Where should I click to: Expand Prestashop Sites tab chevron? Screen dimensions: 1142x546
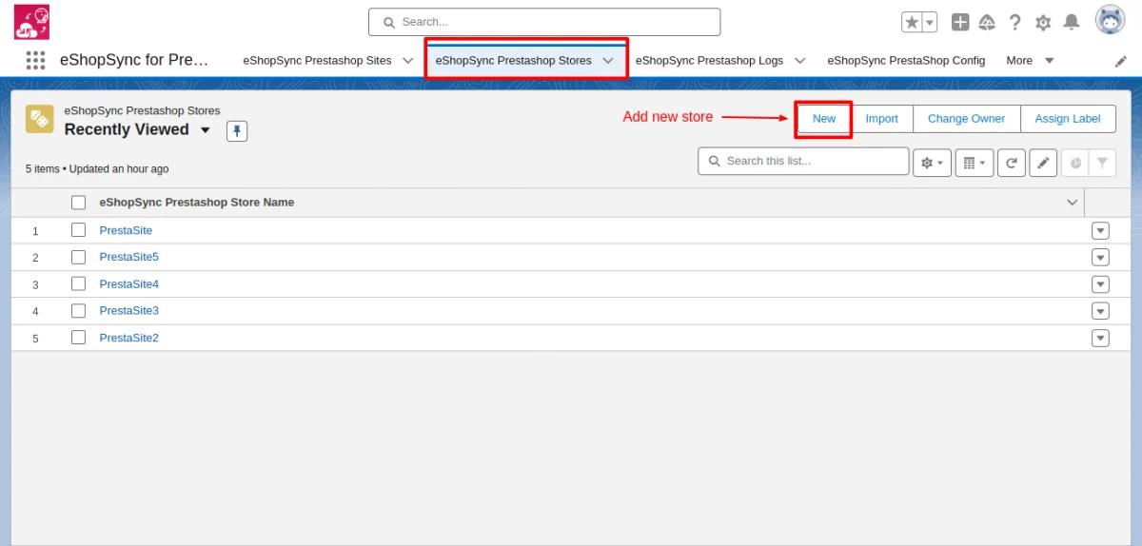[408, 60]
